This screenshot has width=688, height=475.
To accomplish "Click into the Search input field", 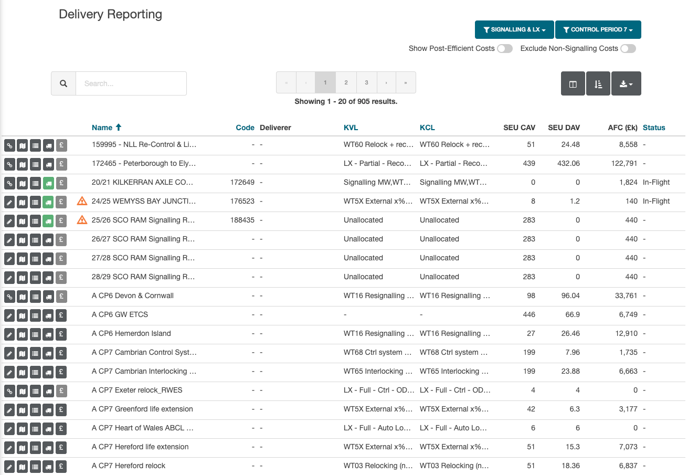I will click(131, 83).
